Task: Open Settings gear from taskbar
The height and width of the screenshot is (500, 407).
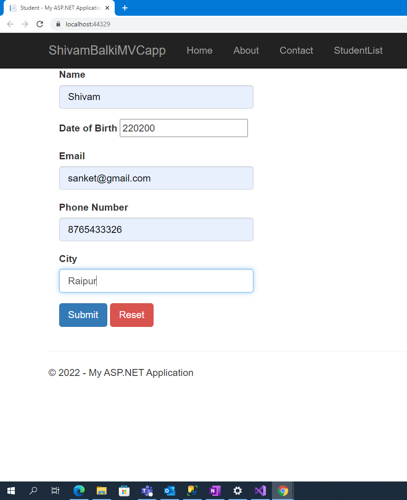Action: click(238, 491)
